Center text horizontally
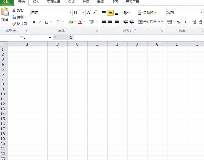The height and width of the screenshot is (160, 204). tap(110, 22)
